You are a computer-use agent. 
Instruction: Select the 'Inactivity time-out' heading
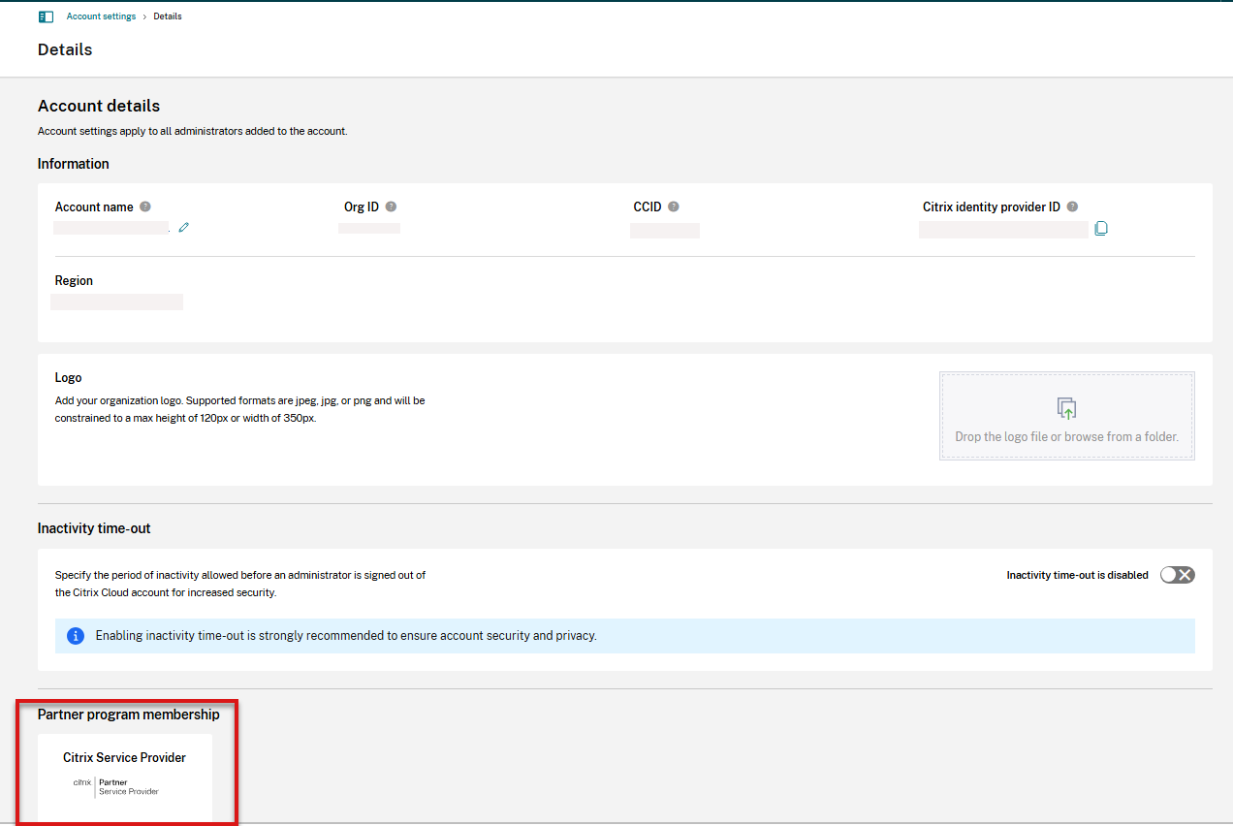click(x=94, y=528)
